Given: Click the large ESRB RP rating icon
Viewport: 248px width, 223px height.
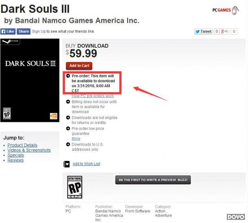Looking at the screenshot, I should click(x=75, y=187).
